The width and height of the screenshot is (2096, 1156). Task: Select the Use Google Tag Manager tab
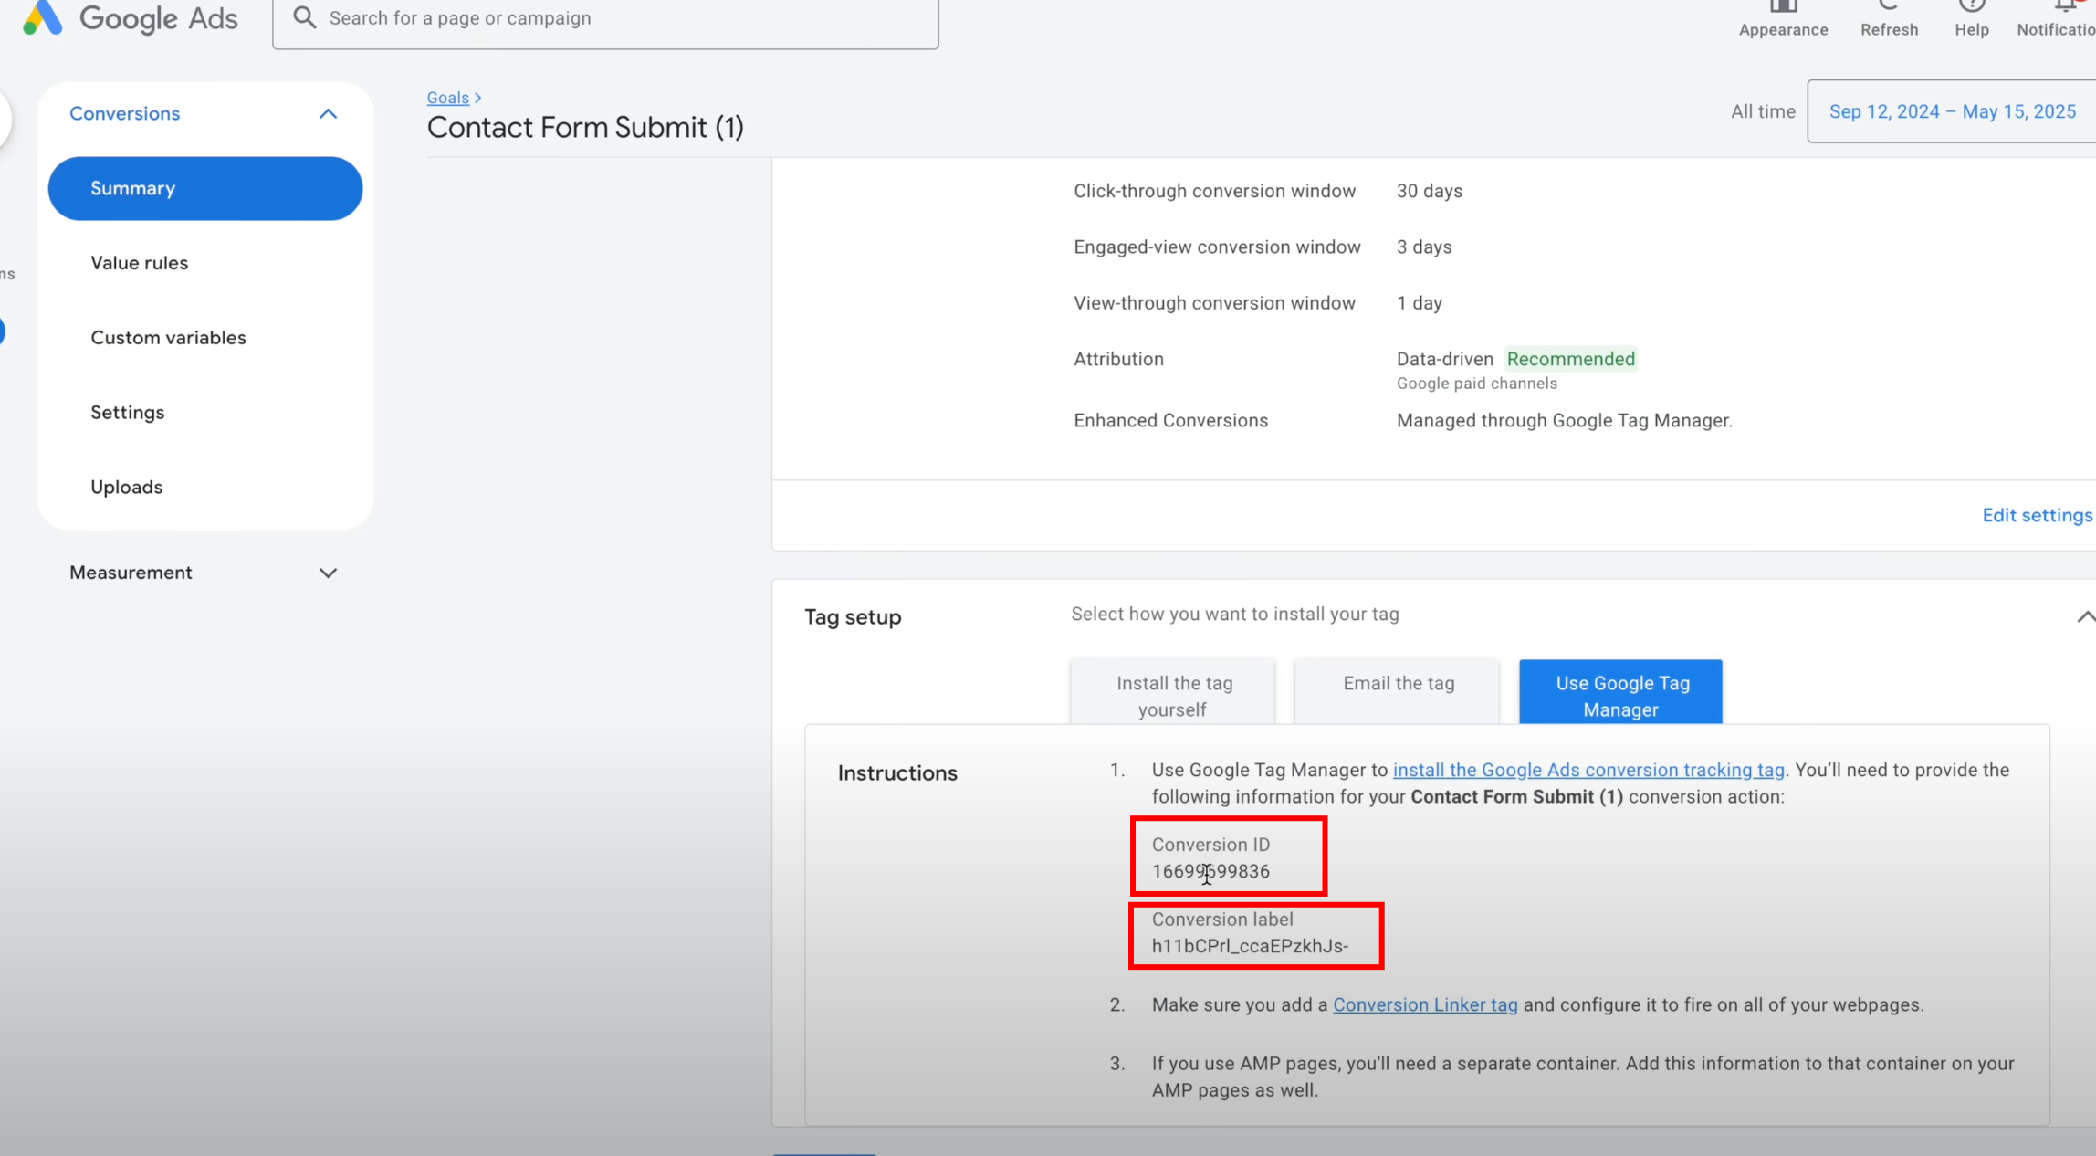pos(1621,695)
